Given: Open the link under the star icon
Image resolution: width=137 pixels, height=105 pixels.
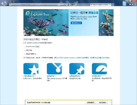Looking at the screenshot, I should coord(29,76).
